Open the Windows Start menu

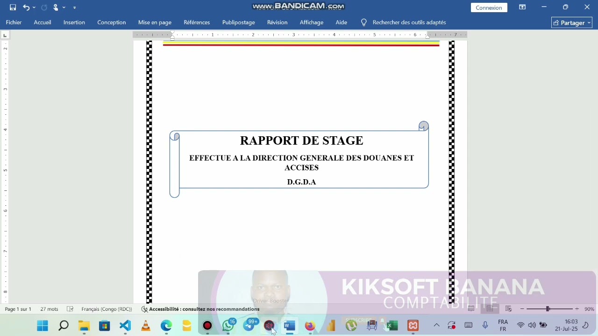coord(43,325)
